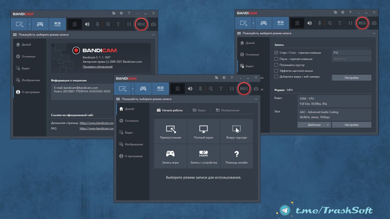Toggle the Старт / Стоп hotkey checkbox

276,53
